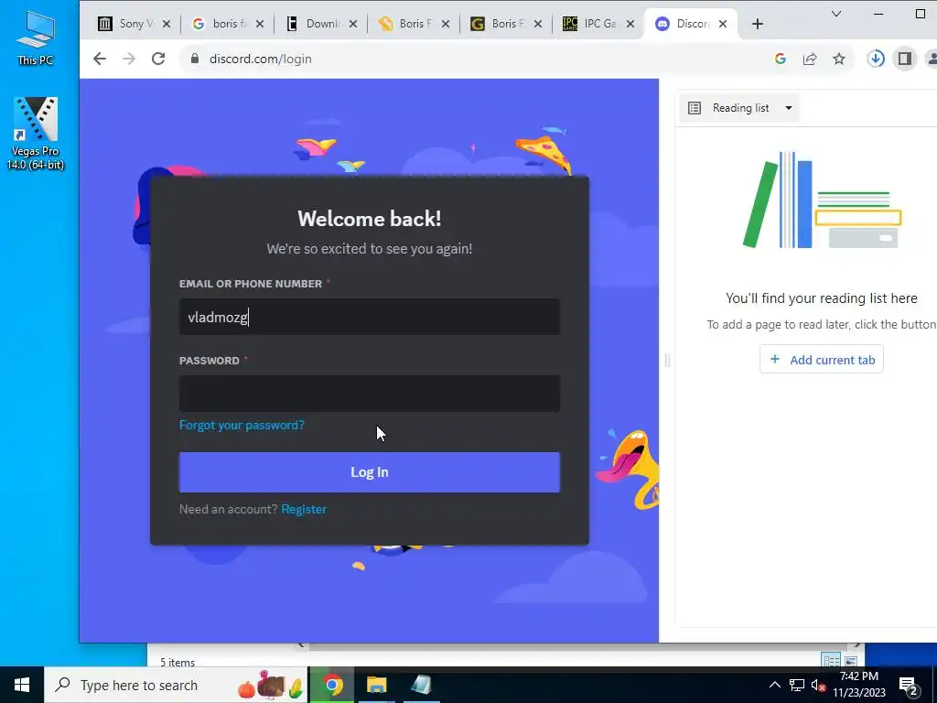Switch to the orange-icon Boris F tab
Image resolution: width=937 pixels, height=703 pixels.
click(414, 24)
